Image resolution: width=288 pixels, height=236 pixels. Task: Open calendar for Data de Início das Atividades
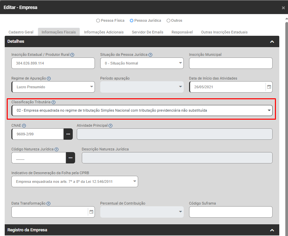pos(269,87)
